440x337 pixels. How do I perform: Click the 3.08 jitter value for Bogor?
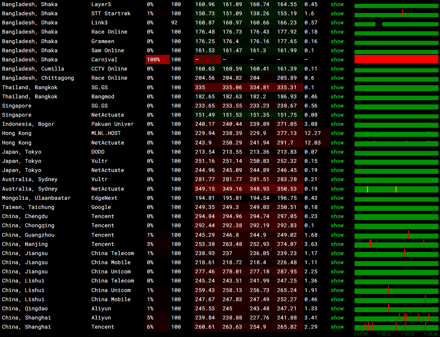pos(311,124)
